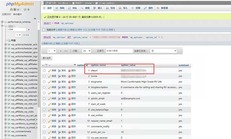Image resolution: width=231 pixels, height=139 pixels.
Task: Click the server icon in breadcrumb before localhost
Action: 47,3
